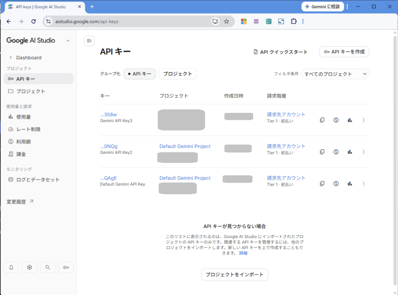Open more options for ...QAgE key
Viewport: 398px width, 295px height.
(363, 183)
